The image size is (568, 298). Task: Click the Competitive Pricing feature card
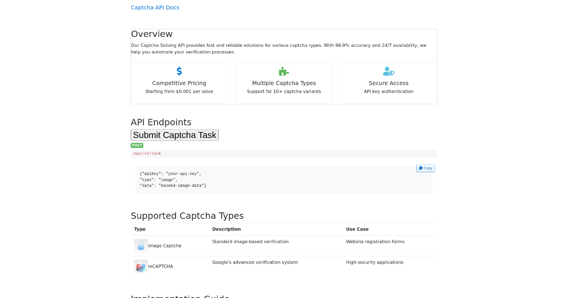pyautogui.click(x=179, y=83)
